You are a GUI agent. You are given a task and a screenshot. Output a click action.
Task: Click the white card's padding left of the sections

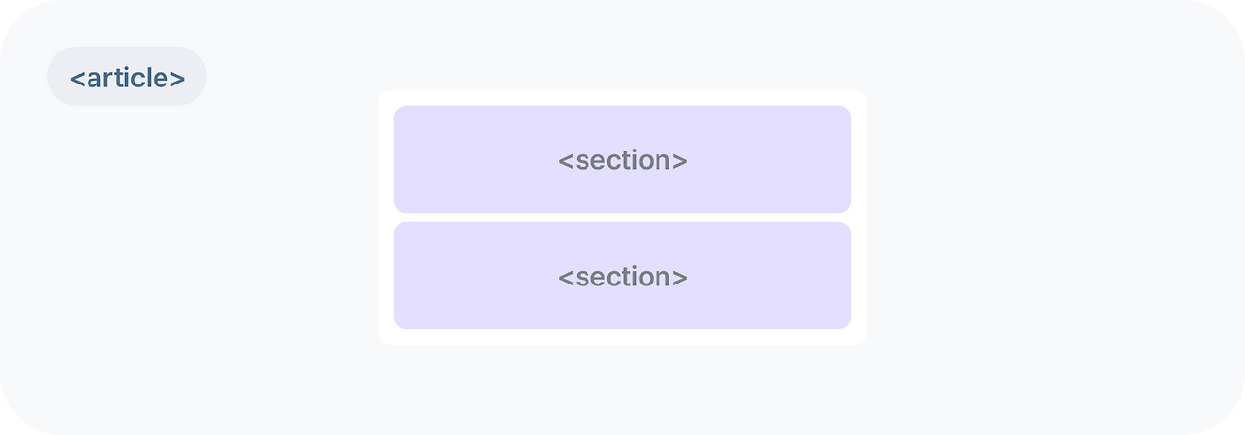386,217
